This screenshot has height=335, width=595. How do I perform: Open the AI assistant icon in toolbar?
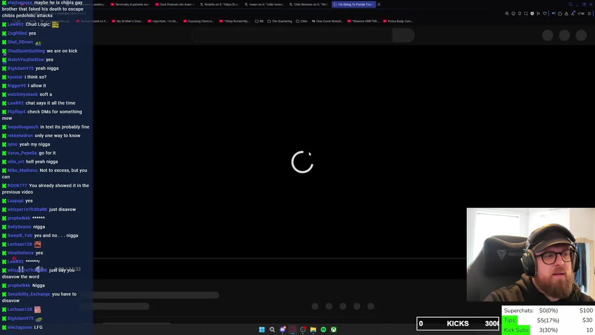(581, 13)
